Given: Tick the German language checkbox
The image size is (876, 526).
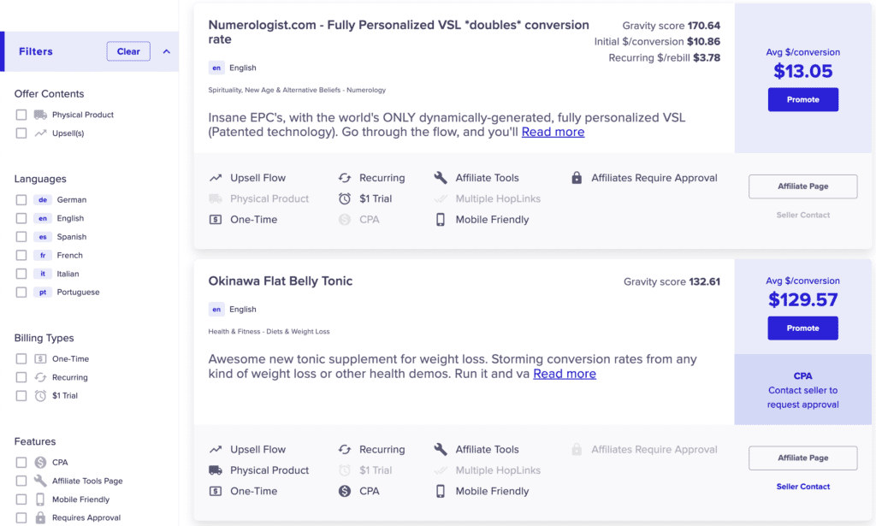Looking at the screenshot, I should 21,199.
